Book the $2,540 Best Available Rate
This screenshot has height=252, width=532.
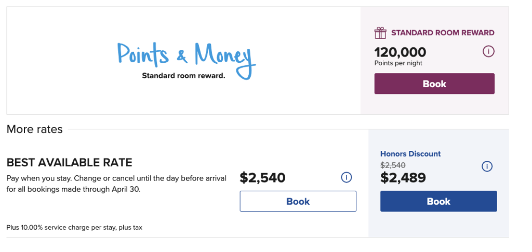click(298, 201)
